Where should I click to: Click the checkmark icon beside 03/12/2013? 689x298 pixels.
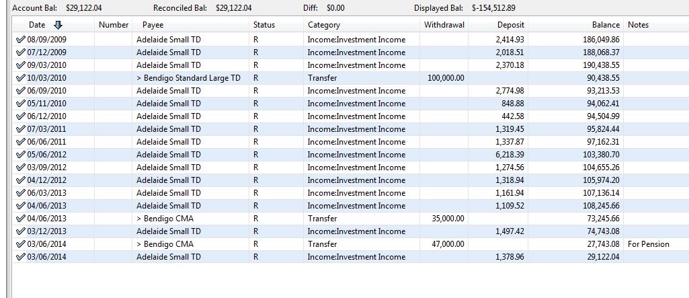(x=20, y=231)
